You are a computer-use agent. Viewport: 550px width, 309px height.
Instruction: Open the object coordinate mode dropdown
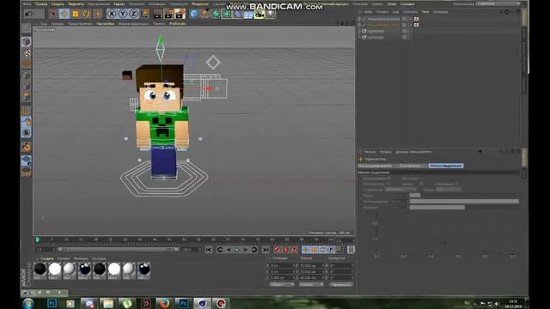tap(282, 284)
